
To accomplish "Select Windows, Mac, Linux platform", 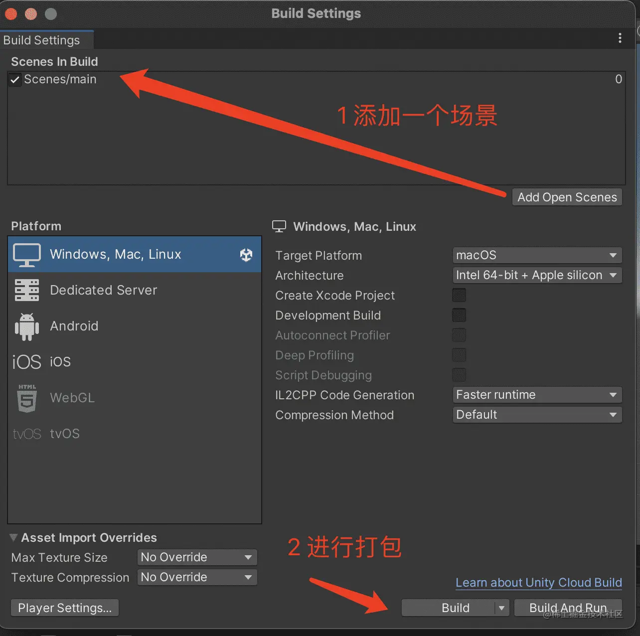I will point(135,255).
